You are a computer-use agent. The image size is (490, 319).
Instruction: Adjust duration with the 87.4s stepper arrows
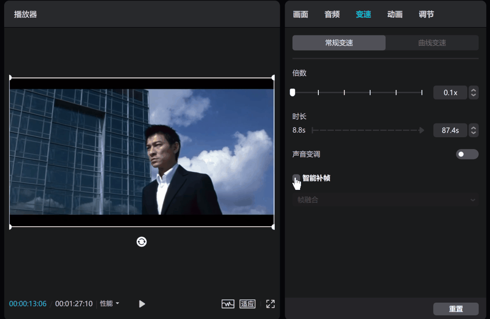(474, 130)
